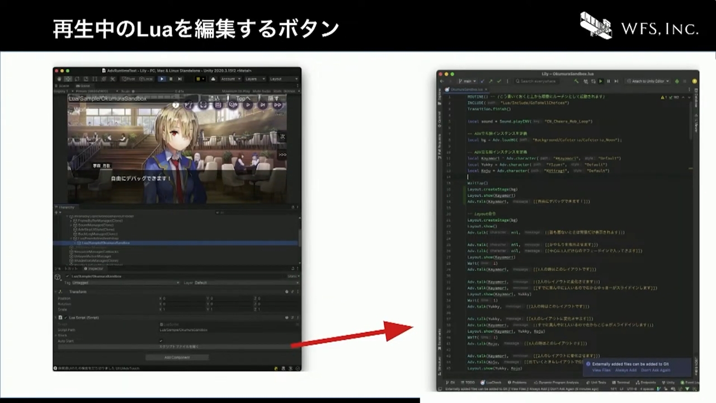Toggle Local handle rotation in Unity
716x403 pixels.
[146, 79]
